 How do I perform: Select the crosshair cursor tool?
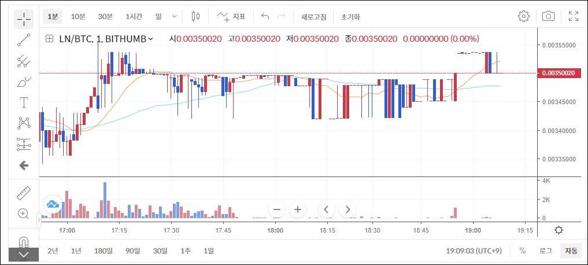pos(24,19)
